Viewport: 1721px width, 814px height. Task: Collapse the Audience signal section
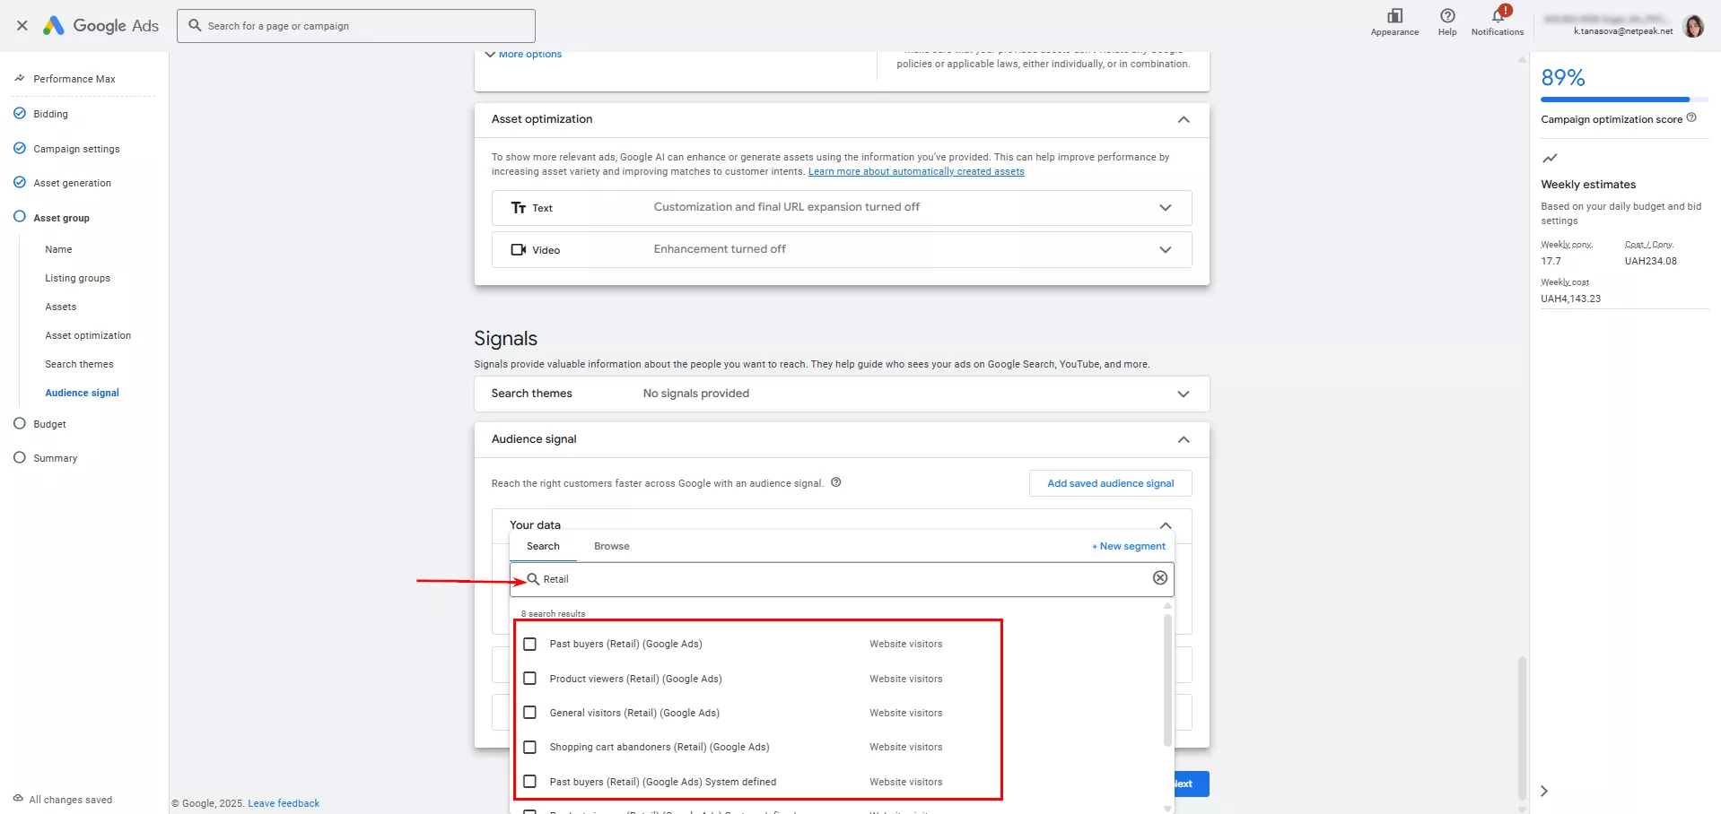click(1183, 439)
